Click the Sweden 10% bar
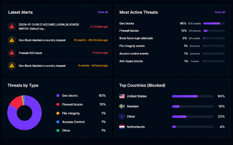The width and height of the screenshot is (233, 145). pyautogui.click(x=193, y=106)
